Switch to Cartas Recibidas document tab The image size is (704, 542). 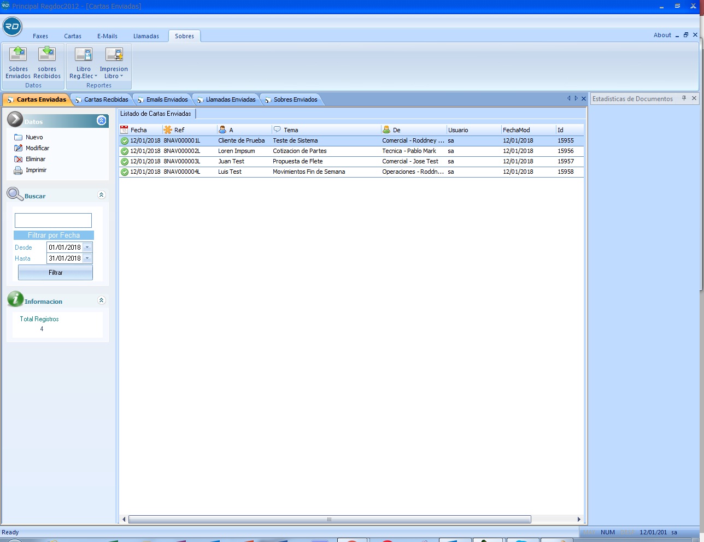102,99
